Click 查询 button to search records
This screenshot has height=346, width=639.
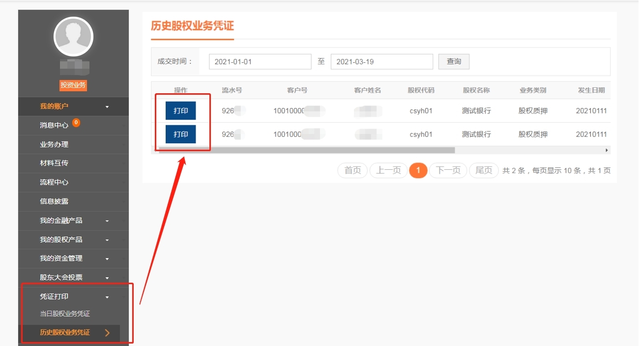point(454,62)
